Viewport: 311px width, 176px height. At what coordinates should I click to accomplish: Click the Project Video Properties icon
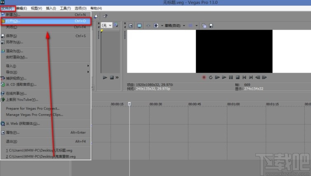pyautogui.click(x=131, y=26)
